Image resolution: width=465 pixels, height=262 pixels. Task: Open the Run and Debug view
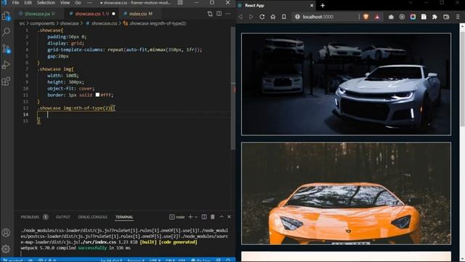(x=6, y=65)
